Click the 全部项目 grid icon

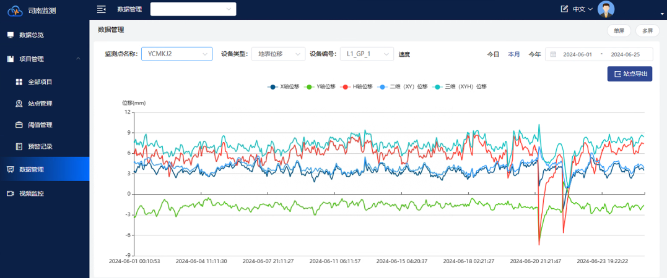pyautogui.click(x=19, y=82)
